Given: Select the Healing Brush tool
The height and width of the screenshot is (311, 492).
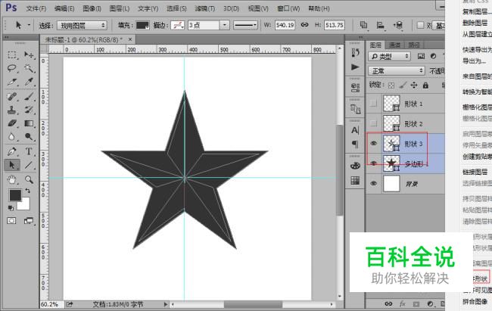Looking at the screenshot, I should [x=12, y=96].
